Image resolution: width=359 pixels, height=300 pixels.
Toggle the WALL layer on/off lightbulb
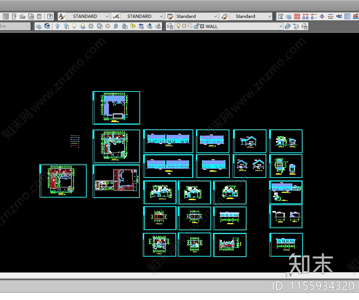[178, 26]
